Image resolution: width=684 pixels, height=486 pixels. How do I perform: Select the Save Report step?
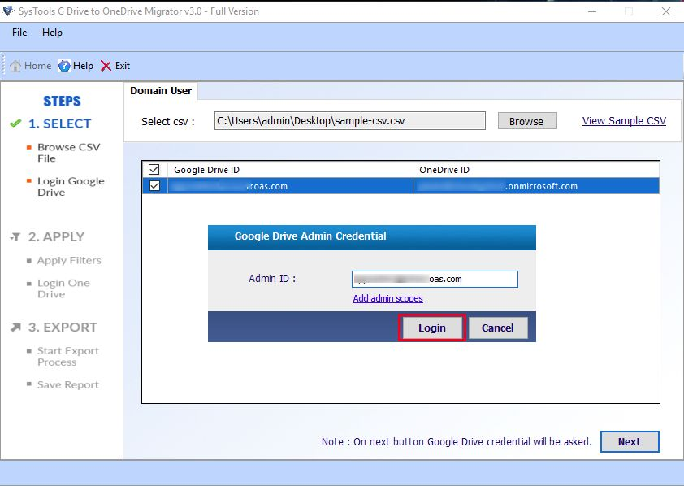[x=67, y=384]
